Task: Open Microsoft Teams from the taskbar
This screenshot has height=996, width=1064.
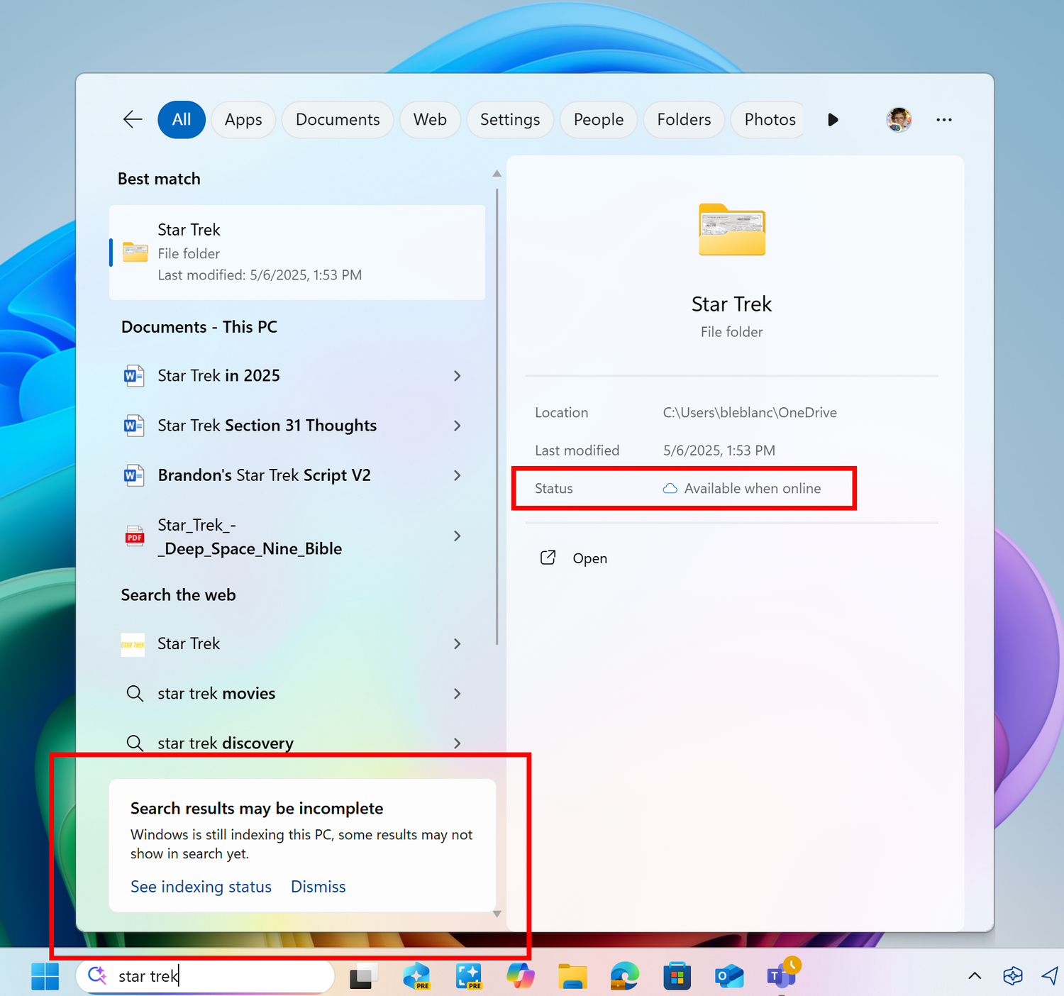Action: pyautogui.click(x=780, y=976)
